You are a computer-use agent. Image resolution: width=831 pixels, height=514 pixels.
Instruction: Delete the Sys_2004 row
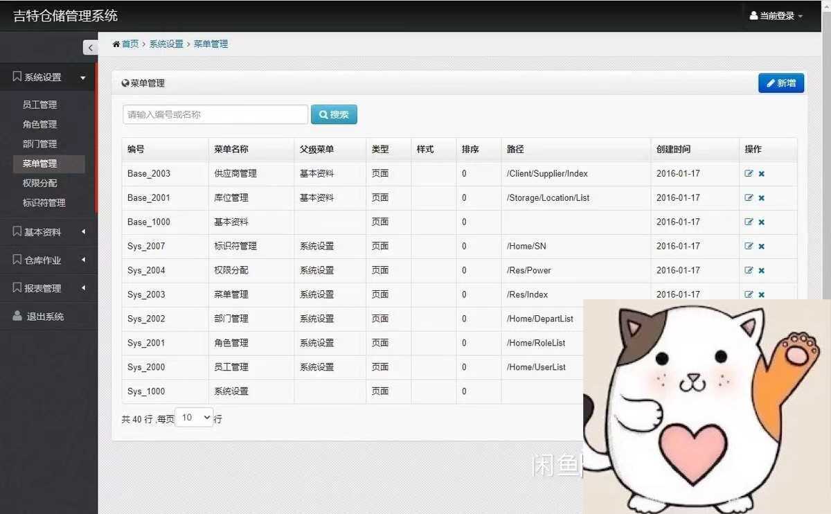pyautogui.click(x=761, y=271)
